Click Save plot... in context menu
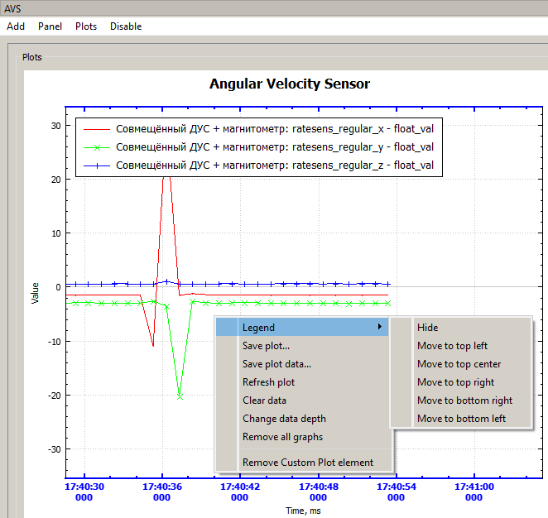This screenshot has width=548, height=518. [x=266, y=346]
